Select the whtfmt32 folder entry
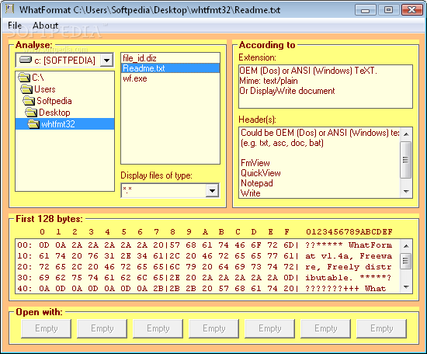This screenshot has height=354, width=427. click(x=64, y=124)
